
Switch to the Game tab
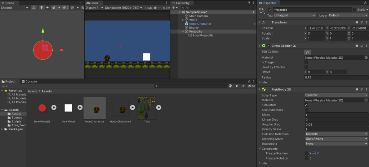coord(92,3)
